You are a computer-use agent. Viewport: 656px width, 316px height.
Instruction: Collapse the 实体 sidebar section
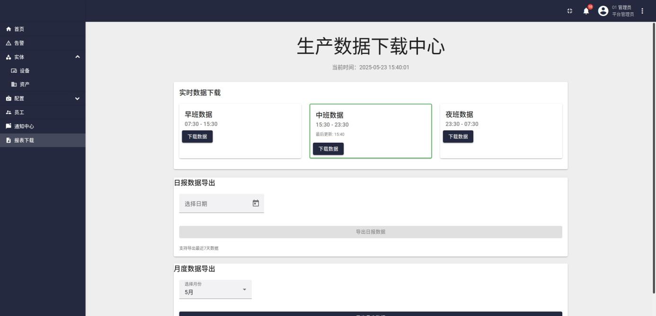pos(78,57)
